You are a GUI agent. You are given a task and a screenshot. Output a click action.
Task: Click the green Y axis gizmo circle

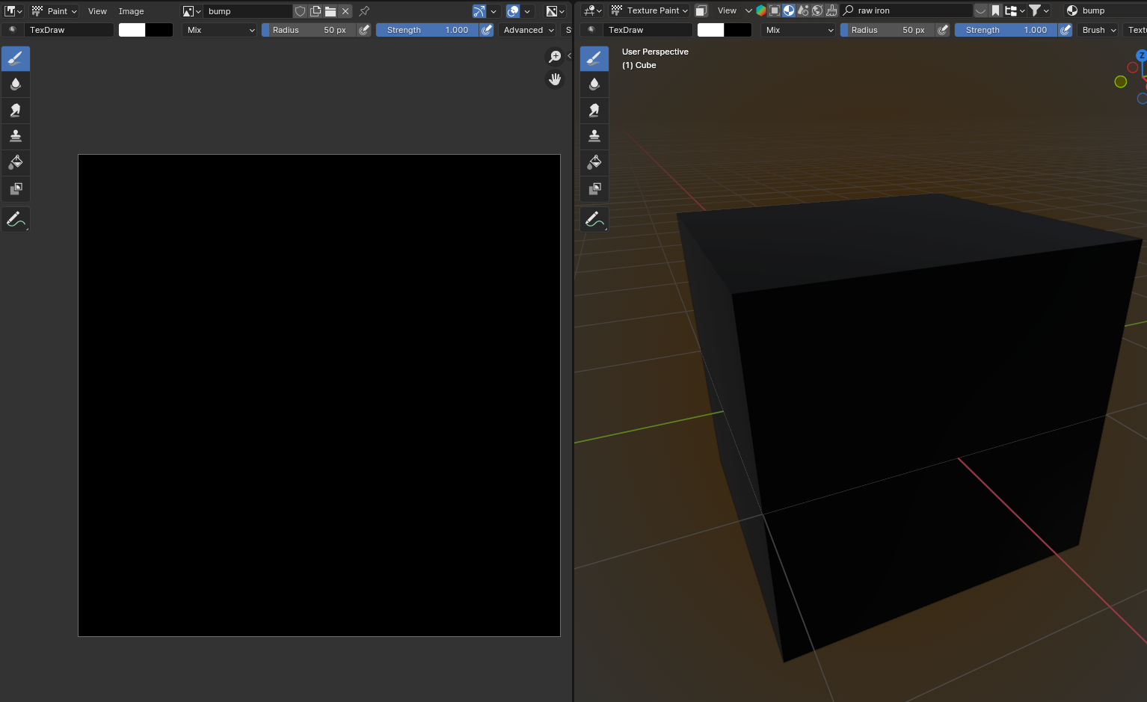pos(1120,81)
